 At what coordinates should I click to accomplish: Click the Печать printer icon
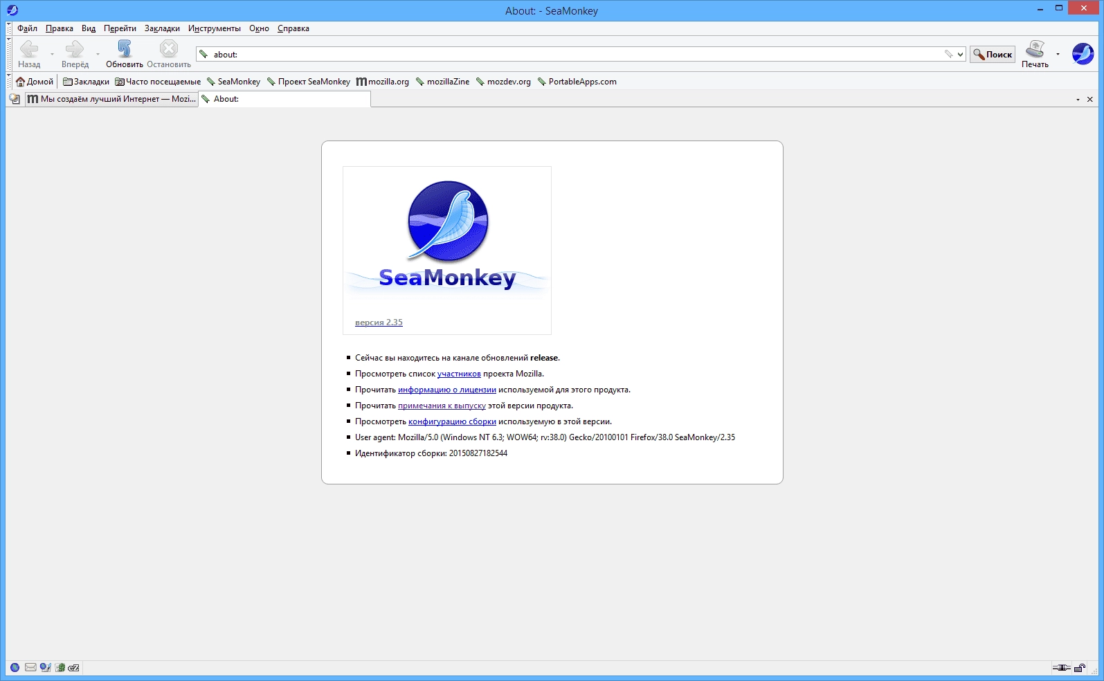pyautogui.click(x=1035, y=54)
